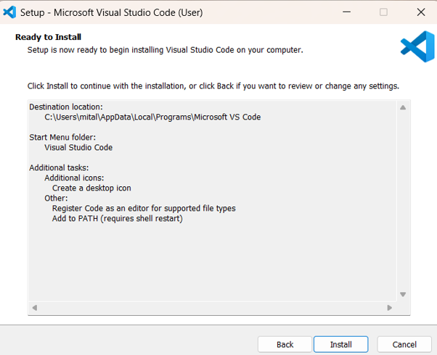
Task: Go Back to previous setup page
Action: click(285, 344)
